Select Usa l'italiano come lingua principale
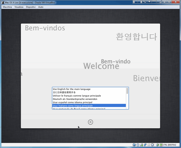 89,105
